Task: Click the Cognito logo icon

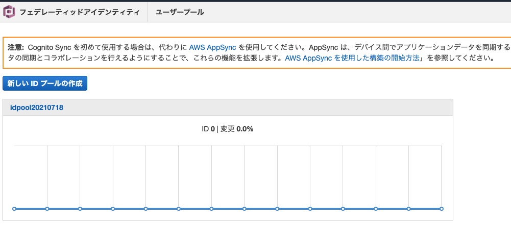Action: pos(9,12)
